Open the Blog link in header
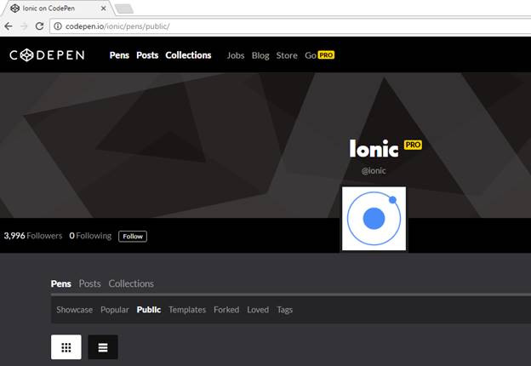This screenshot has width=531, height=366. coord(260,55)
